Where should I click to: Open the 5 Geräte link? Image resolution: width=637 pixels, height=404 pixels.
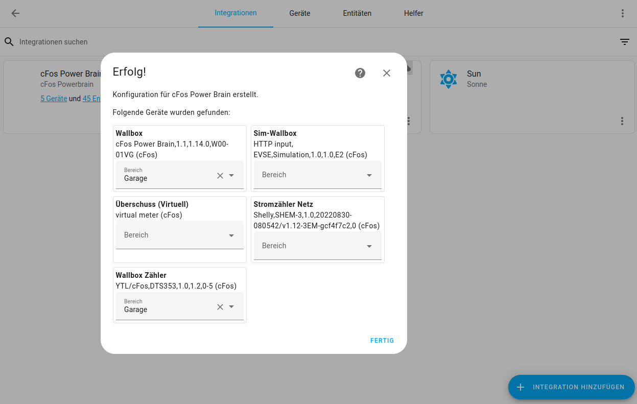pos(54,99)
